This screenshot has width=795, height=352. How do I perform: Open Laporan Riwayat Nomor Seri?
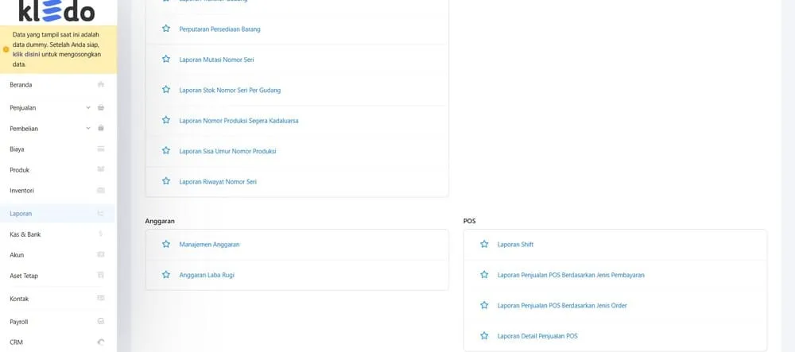tap(218, 181)
